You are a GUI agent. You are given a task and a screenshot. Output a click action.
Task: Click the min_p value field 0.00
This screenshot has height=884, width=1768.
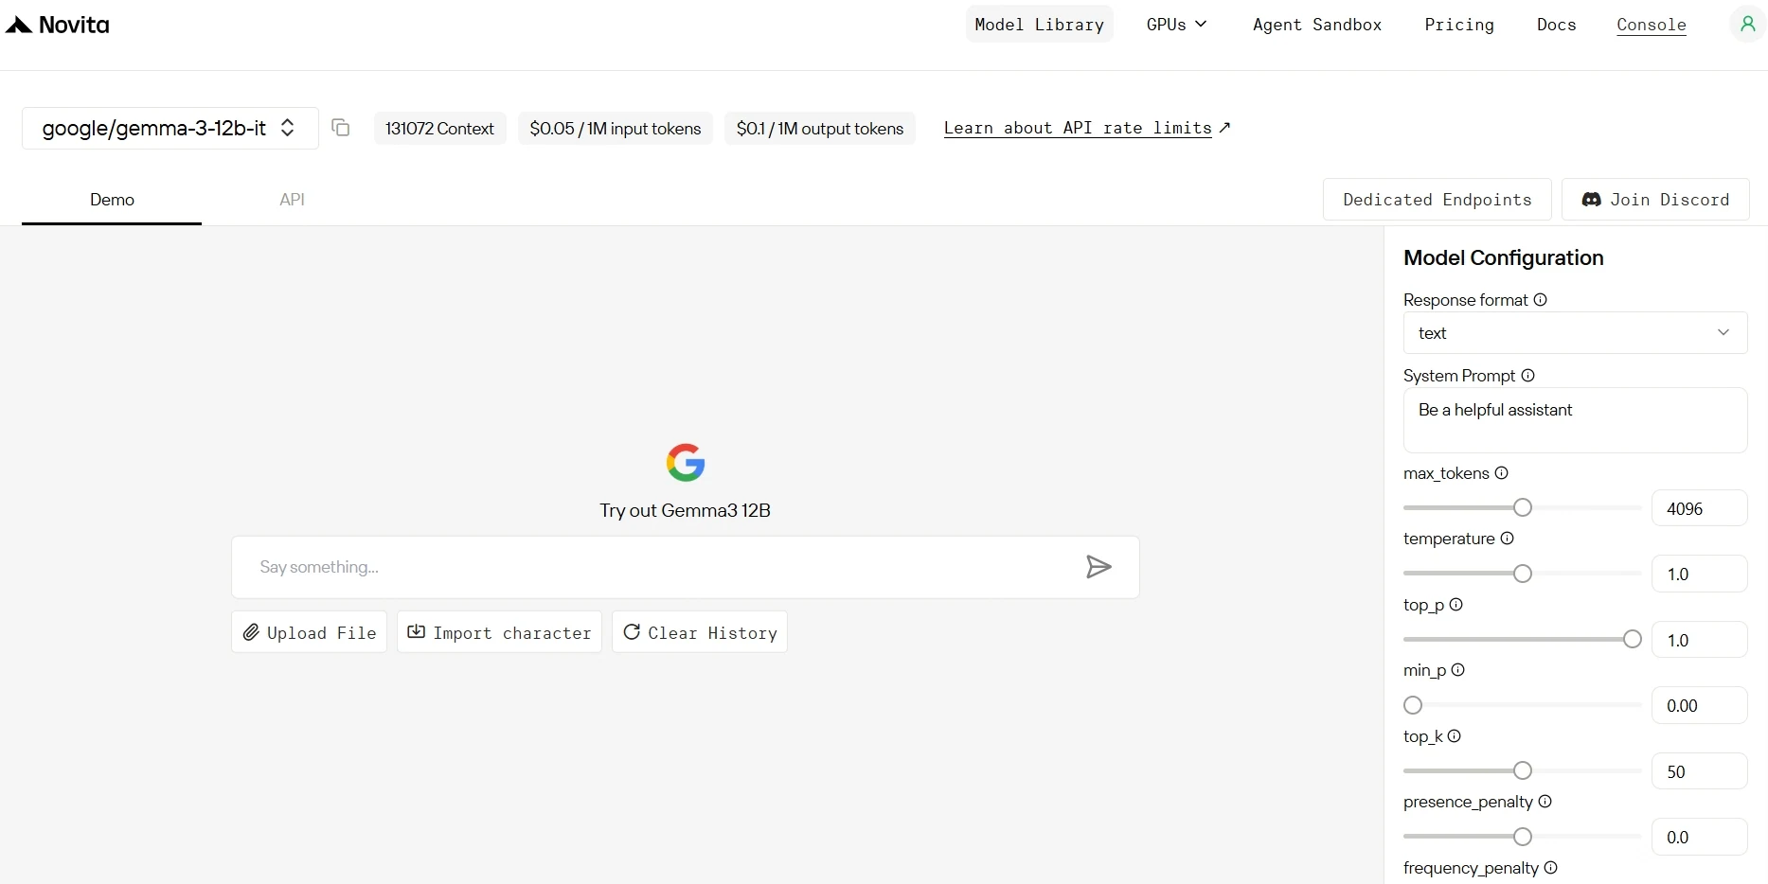1699,705
